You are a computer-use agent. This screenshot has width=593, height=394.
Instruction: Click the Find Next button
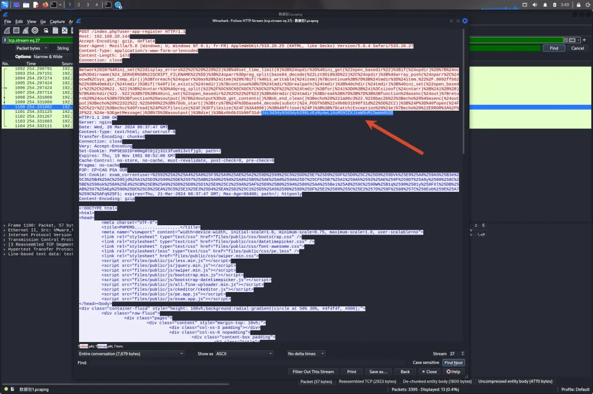[x=454, y=363]
